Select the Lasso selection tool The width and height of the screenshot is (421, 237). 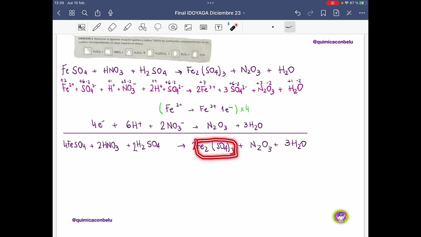coord(158,27)
